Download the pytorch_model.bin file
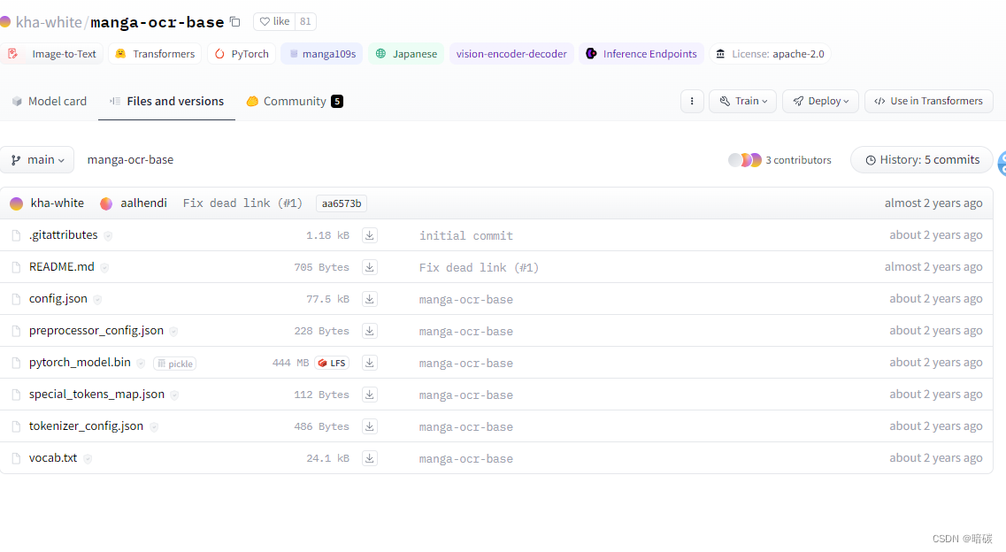 pyautogui.click(x=370, y=362)
